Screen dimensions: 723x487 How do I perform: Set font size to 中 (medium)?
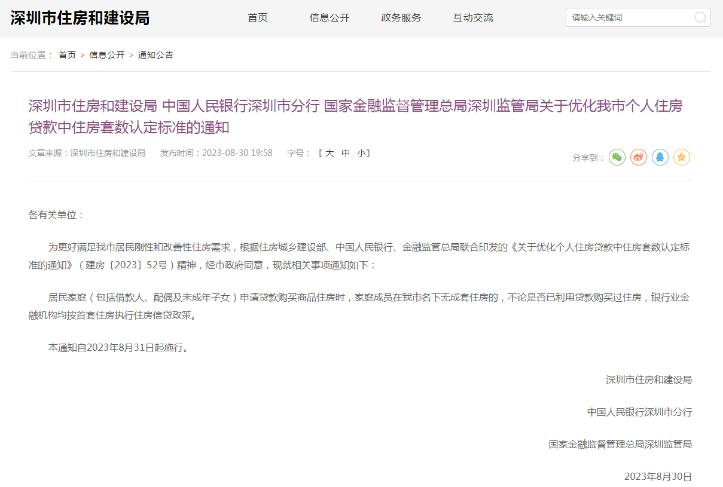(346, 154)
